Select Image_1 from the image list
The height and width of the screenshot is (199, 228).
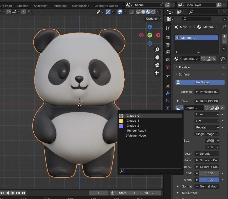(133, 121)
